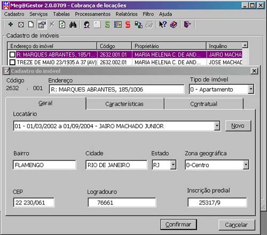The height and width of the screenshot is (235, 267).
Task: Expand the Zona geográfica dropdown
Action: point(246,165)
